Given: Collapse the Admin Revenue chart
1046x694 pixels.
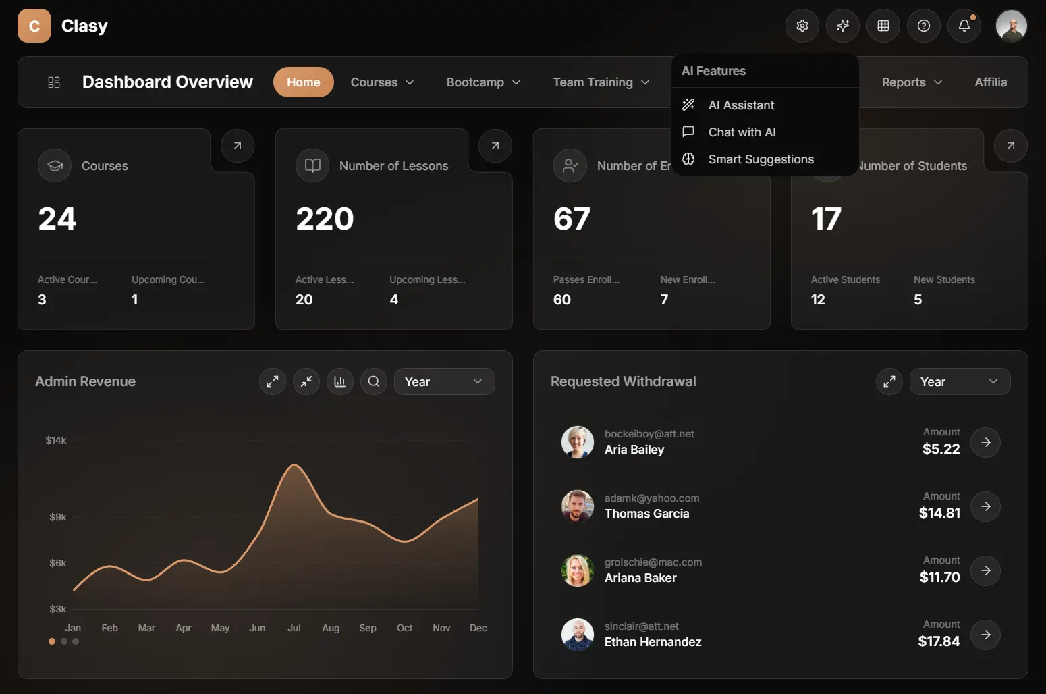Looking at the screenshot, I should point(306,381).
